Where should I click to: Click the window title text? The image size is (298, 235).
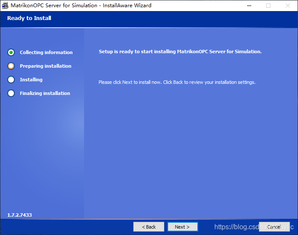pyautogui.click(x=81, y=6)
